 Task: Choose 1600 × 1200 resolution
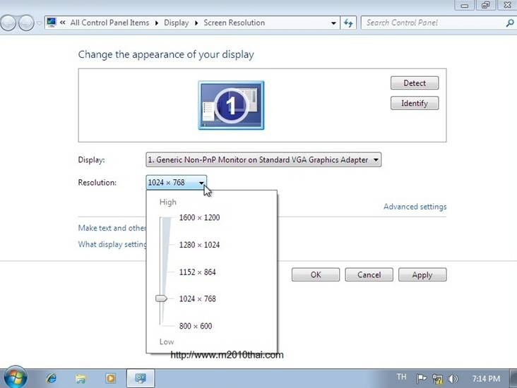pos(199,217)
